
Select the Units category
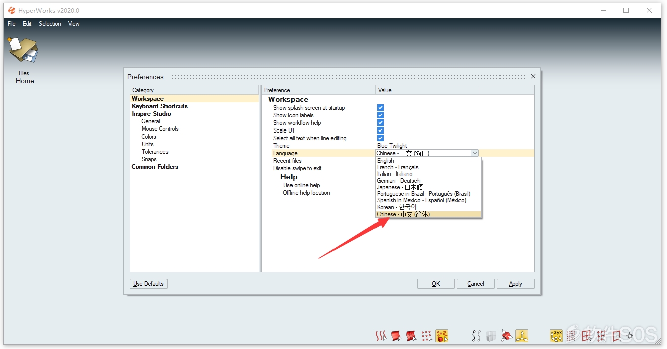click(148, 144)
